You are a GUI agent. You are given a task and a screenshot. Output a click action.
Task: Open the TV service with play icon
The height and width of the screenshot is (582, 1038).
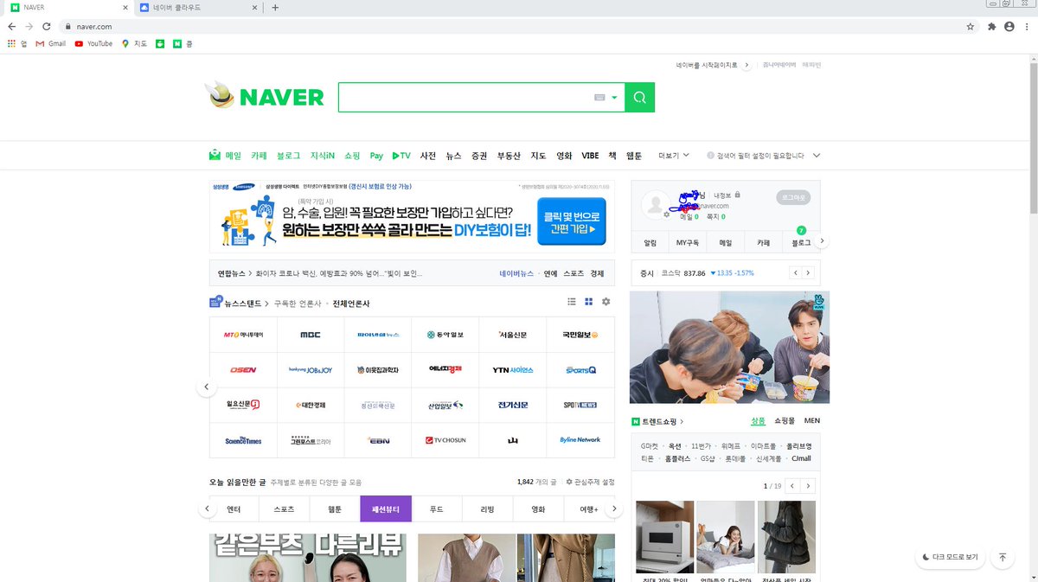coord(401,156)
